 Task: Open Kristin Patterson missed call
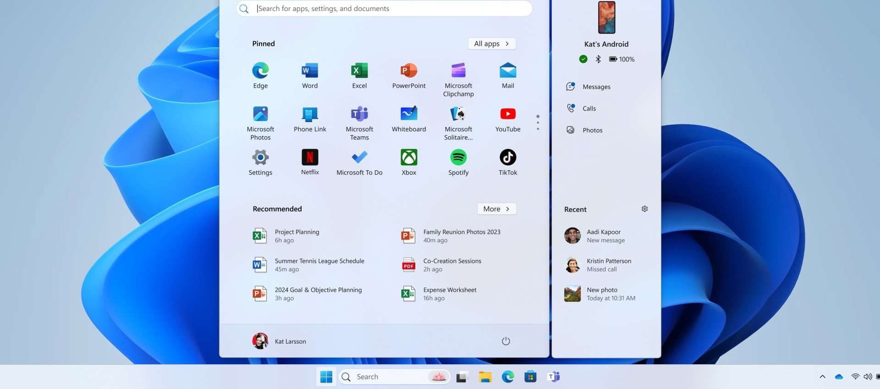[x=598, y=265]
